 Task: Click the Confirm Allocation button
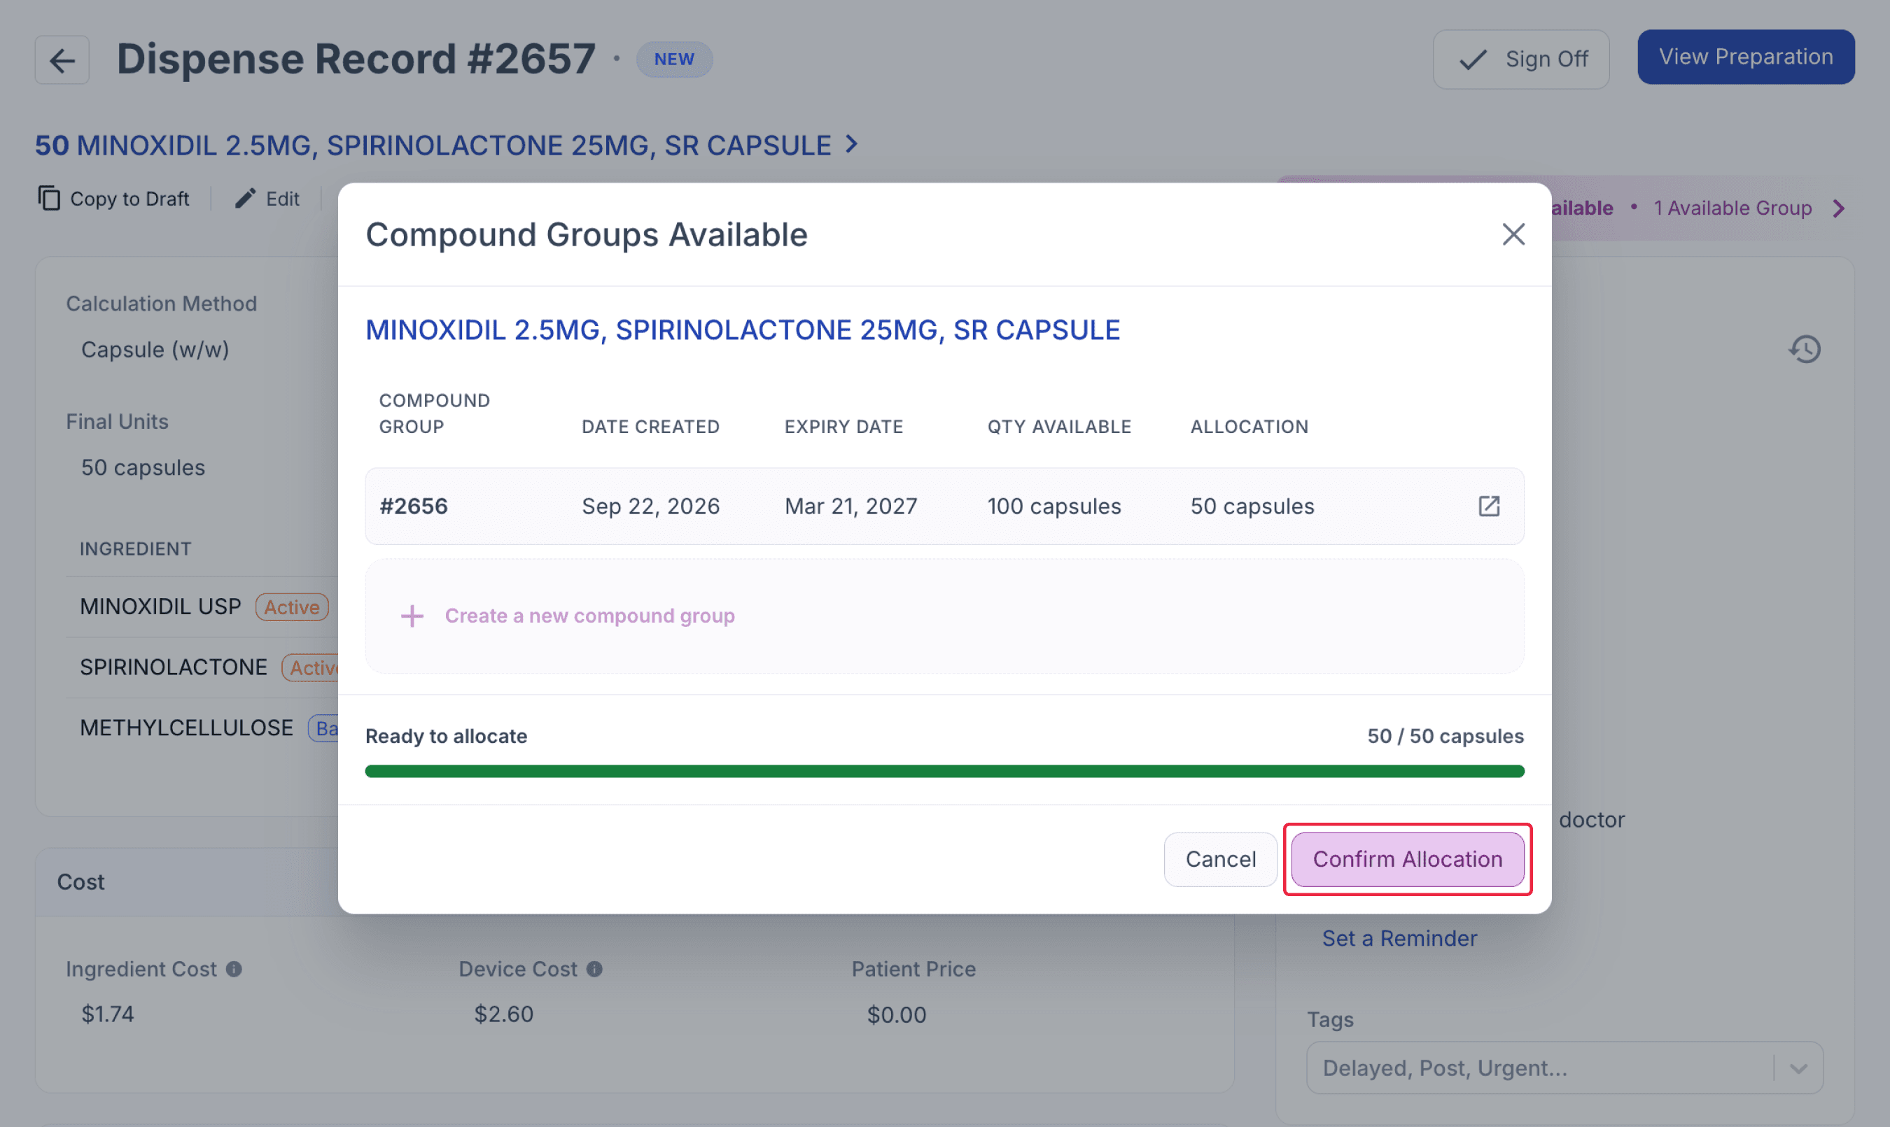click(1408, 859)
